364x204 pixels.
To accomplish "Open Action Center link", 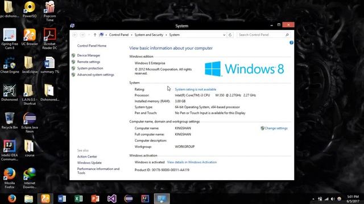I will point(87,156).
